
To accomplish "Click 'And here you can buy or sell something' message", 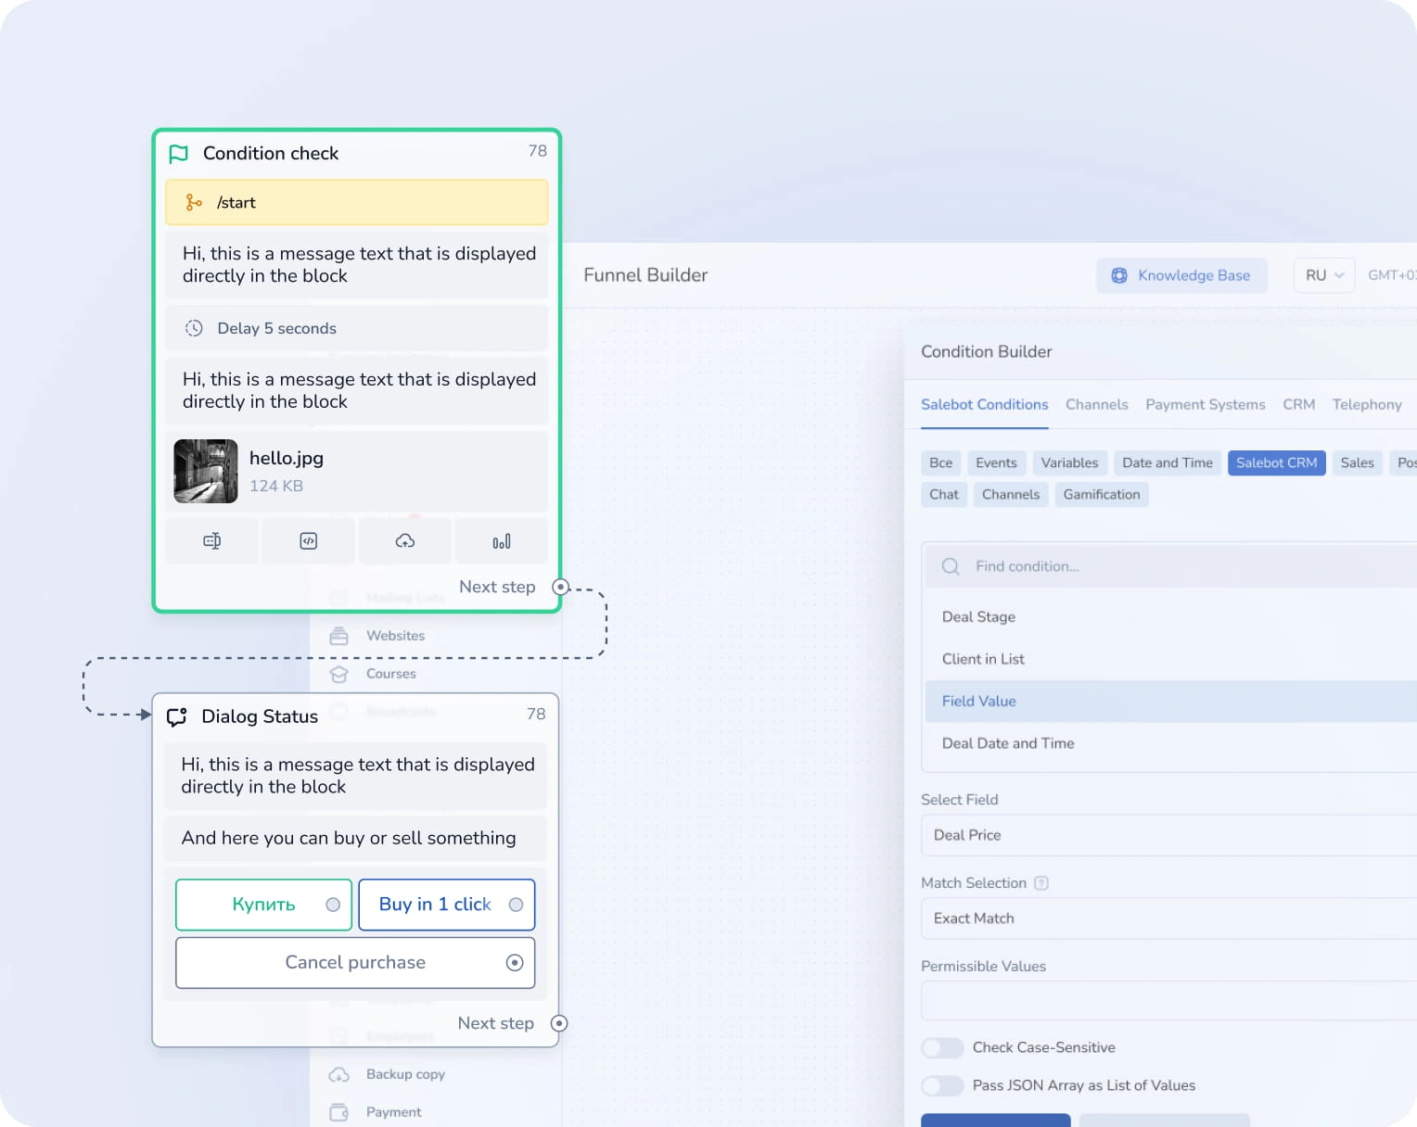I will (355, 838).
